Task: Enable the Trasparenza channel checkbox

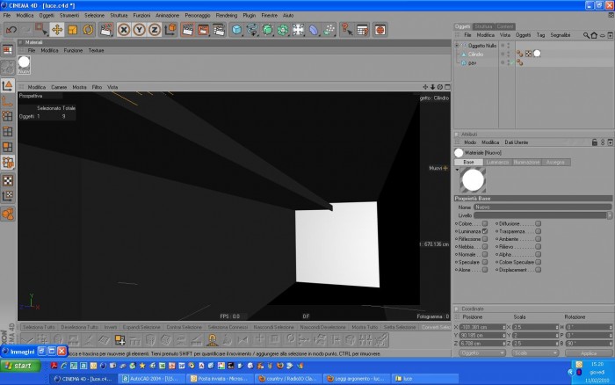Action: (538, 231)
